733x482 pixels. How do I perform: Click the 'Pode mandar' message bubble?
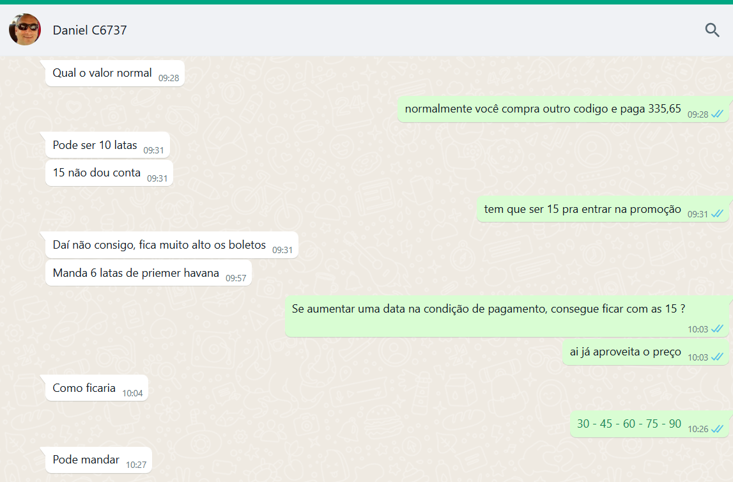point(86,460)
